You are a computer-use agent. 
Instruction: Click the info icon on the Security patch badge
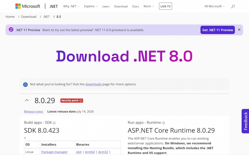pos(81,101)
